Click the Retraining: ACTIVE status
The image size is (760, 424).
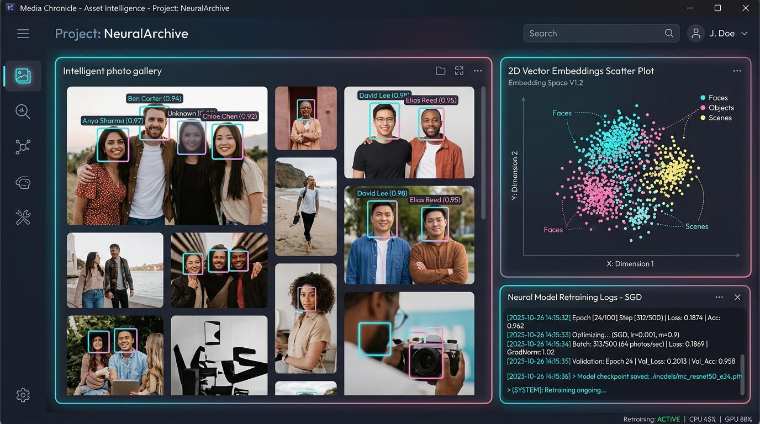(x=652, y=419)
